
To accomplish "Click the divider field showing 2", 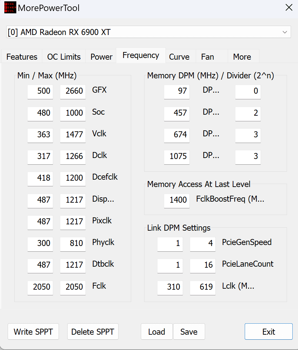I will [x=248, y=113].
